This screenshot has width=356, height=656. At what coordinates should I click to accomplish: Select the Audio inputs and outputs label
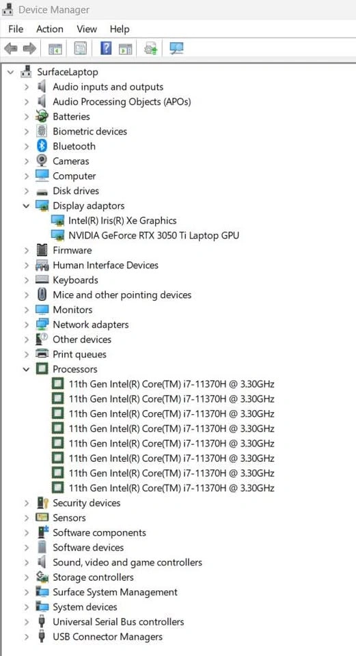[108, 87]
